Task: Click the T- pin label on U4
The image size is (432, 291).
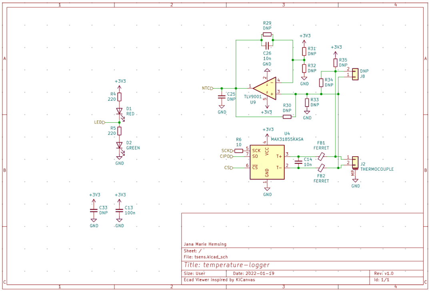Action: coord(279,167)
